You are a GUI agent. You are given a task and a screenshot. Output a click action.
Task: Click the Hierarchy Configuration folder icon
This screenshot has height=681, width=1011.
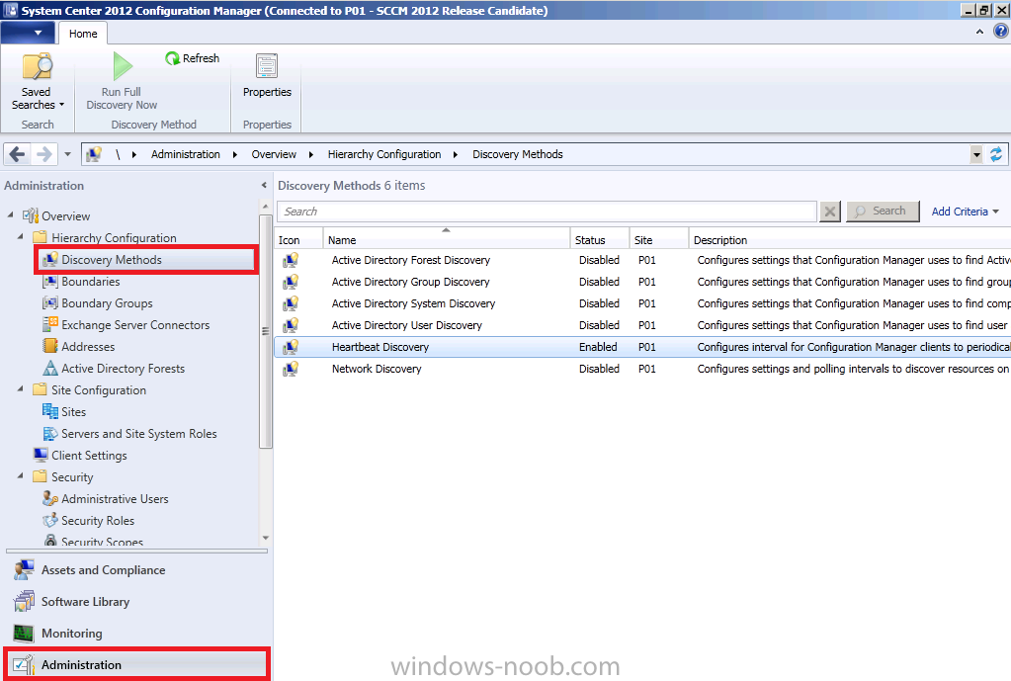coord(40,237)
